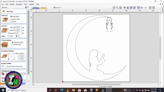Select the center XY datum position
Viewport: 164px width, 92px height.
pos(11,56)
